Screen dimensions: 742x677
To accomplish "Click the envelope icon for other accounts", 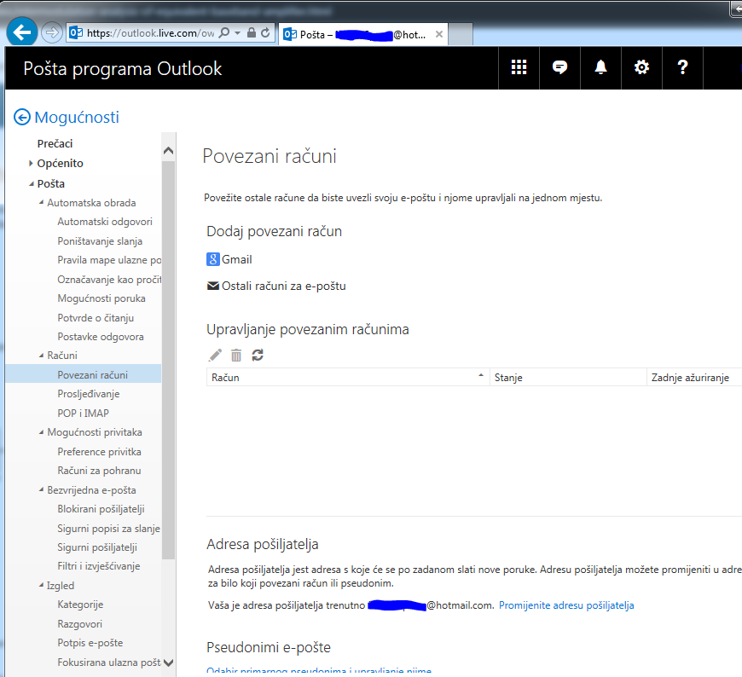I will tap(213, 286).
